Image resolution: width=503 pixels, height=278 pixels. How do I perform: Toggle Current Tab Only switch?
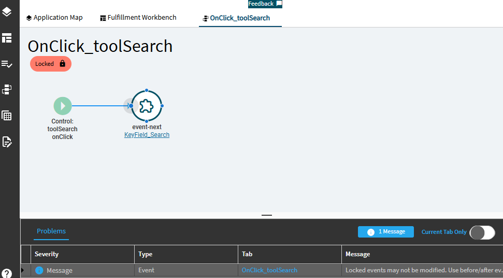(482, 232)
